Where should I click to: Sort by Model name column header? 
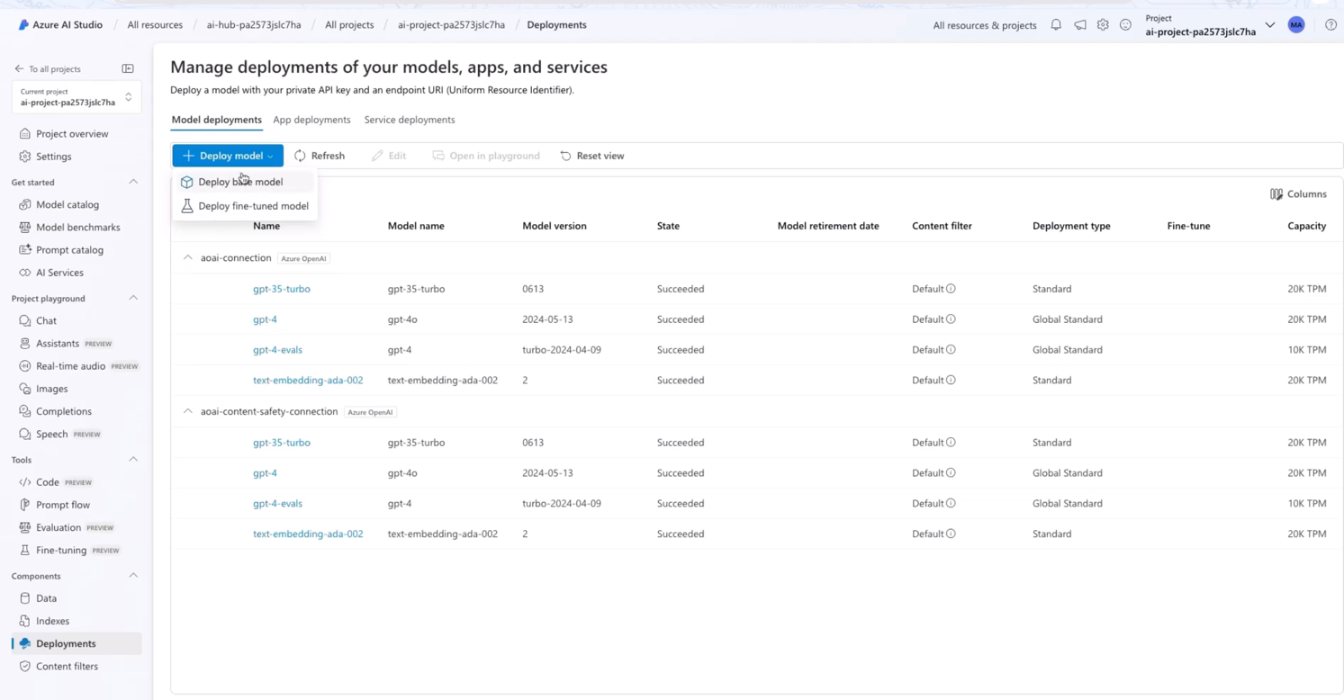[x=416, y=226]
